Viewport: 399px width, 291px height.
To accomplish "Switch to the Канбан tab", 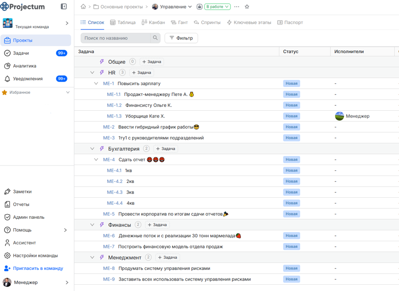I will coord(153,22).
